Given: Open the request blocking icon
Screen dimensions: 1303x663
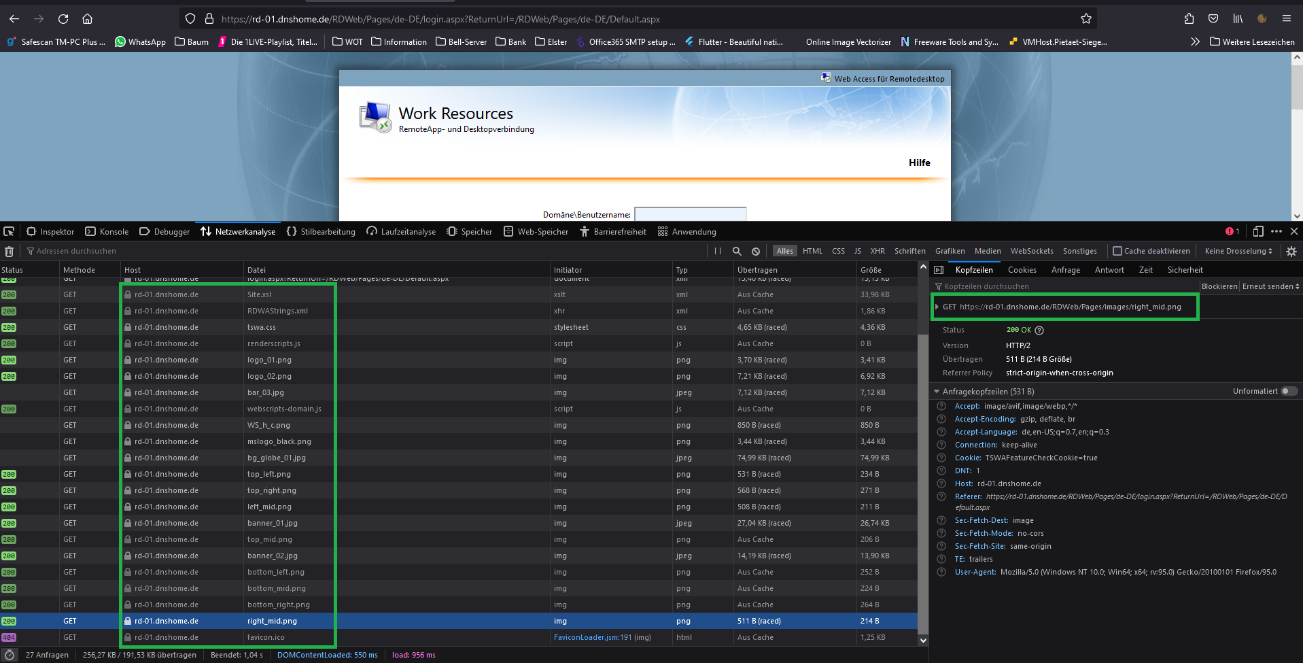Looking at the screenshot, I should click(x=756, y=251).
